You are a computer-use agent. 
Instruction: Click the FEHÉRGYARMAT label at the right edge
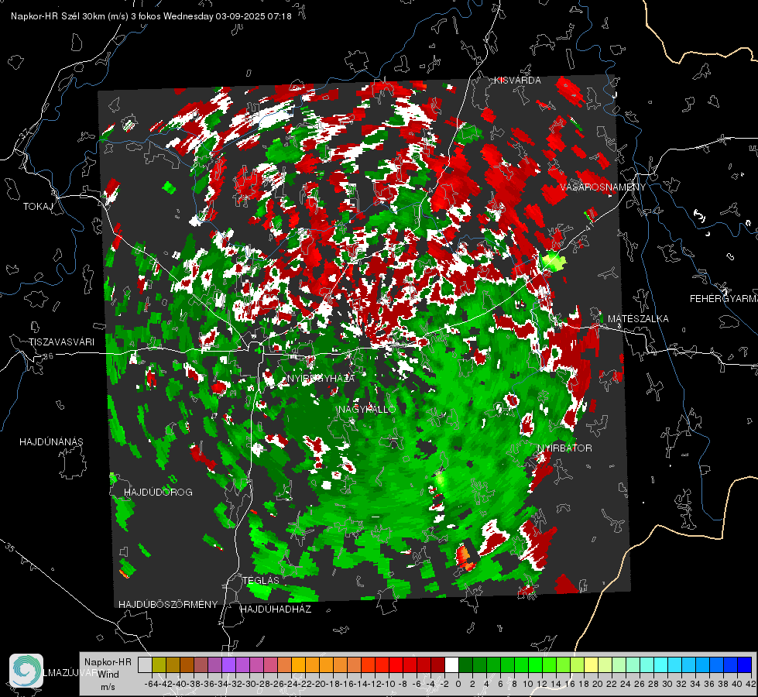tap(724, 299)
